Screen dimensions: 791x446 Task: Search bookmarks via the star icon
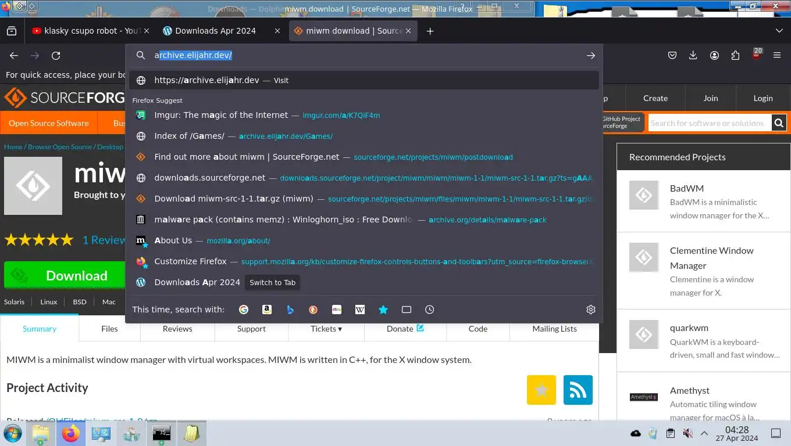pyautogui.click(x=383, y=310)
